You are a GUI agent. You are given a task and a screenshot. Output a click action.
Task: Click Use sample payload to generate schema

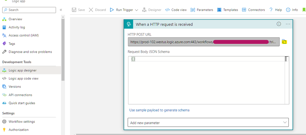[160, 110]
